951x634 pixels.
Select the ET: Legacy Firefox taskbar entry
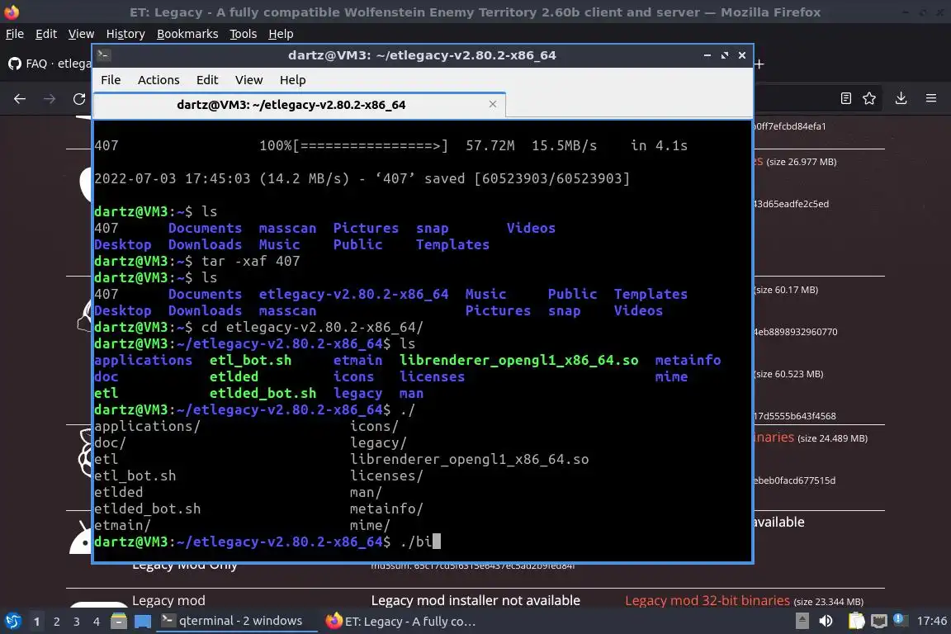click(x=400, y=622)
